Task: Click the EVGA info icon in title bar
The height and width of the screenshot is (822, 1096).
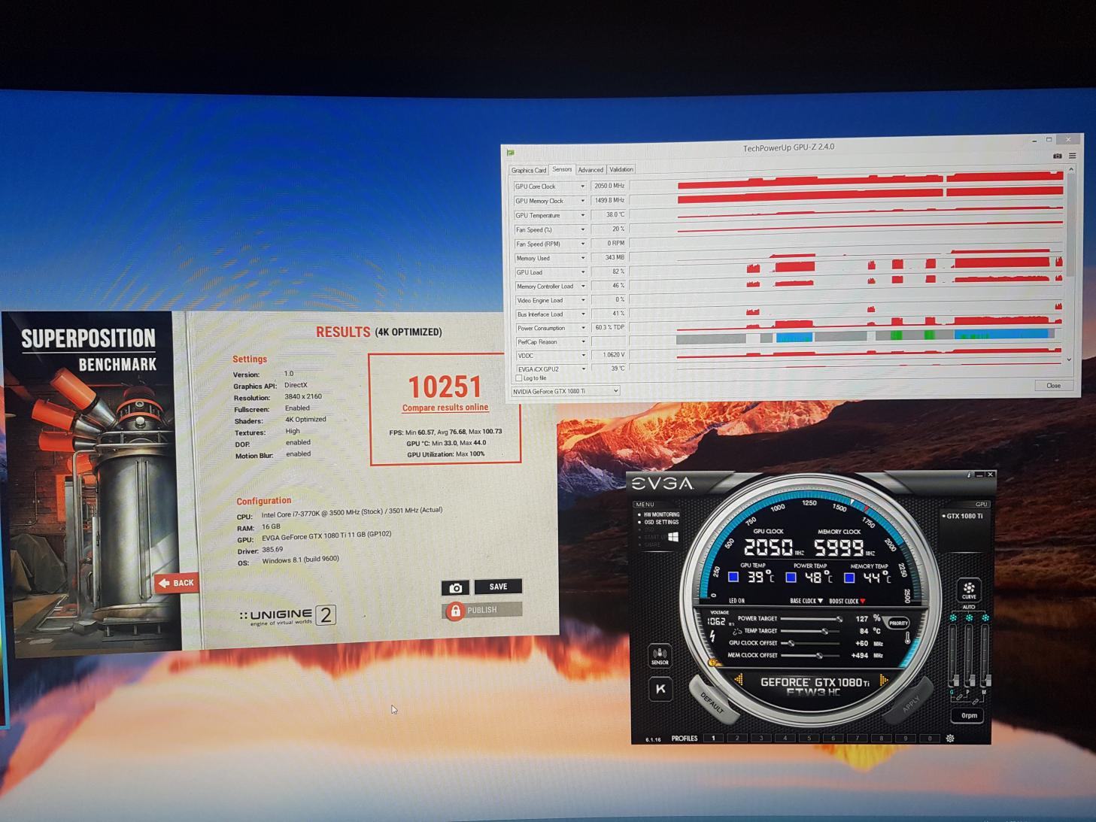Action: click(969, 475)
